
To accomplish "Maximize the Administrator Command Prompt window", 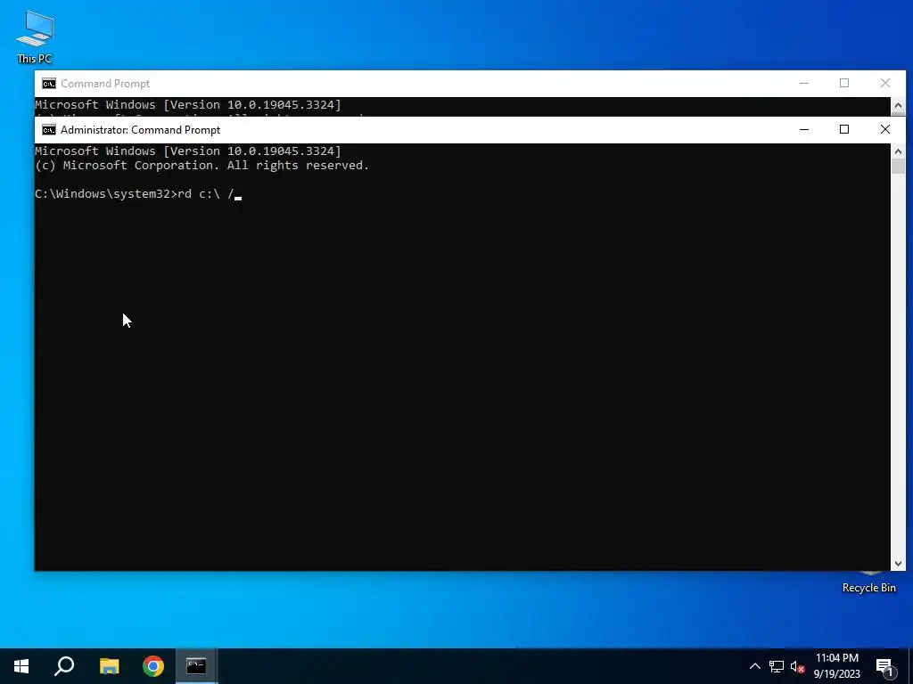I will pyautogui.click(x=844, y=130).
